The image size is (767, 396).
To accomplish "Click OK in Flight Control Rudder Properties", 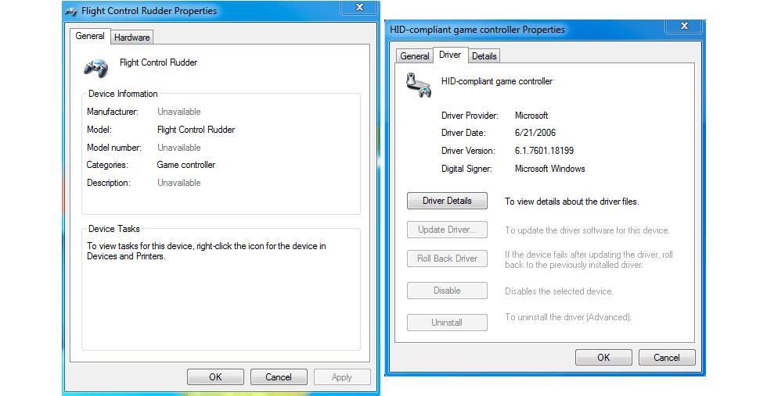I will [215, 377].
